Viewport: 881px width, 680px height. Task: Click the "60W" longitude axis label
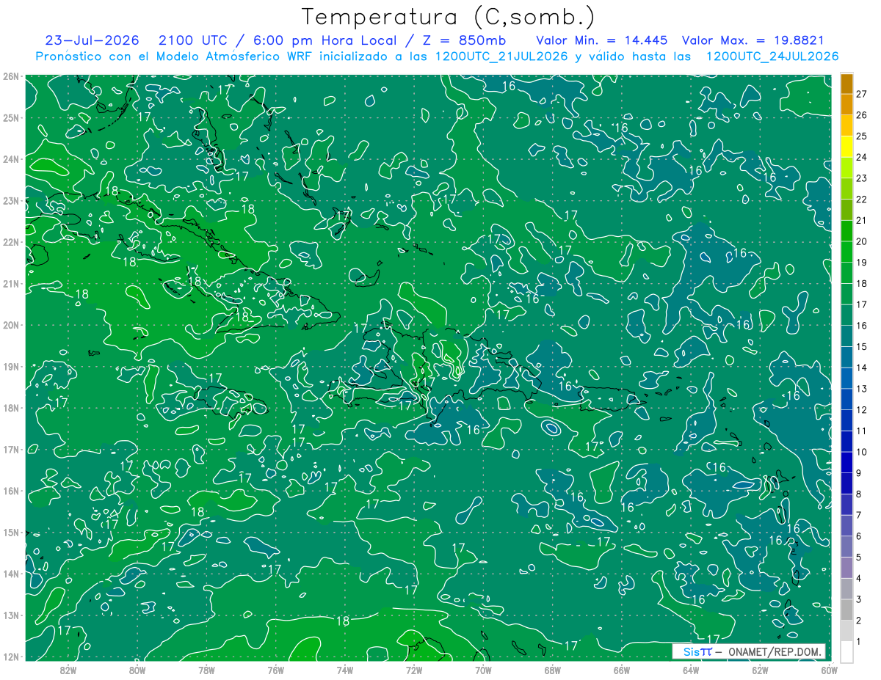[829, 669]
